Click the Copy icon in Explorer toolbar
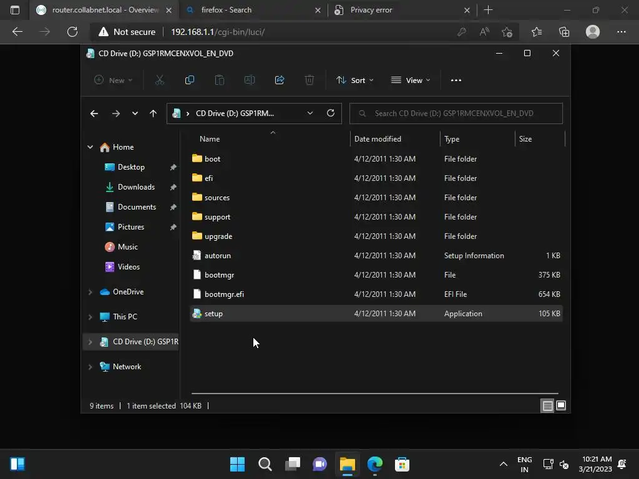 tap(190, 80)
